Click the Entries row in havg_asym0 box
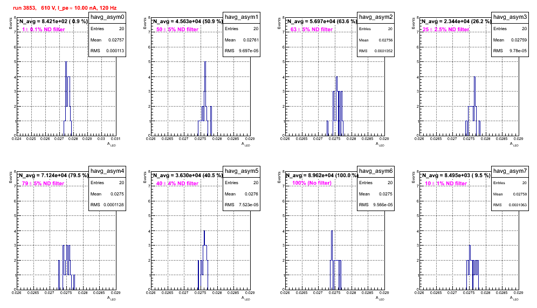 107,29
